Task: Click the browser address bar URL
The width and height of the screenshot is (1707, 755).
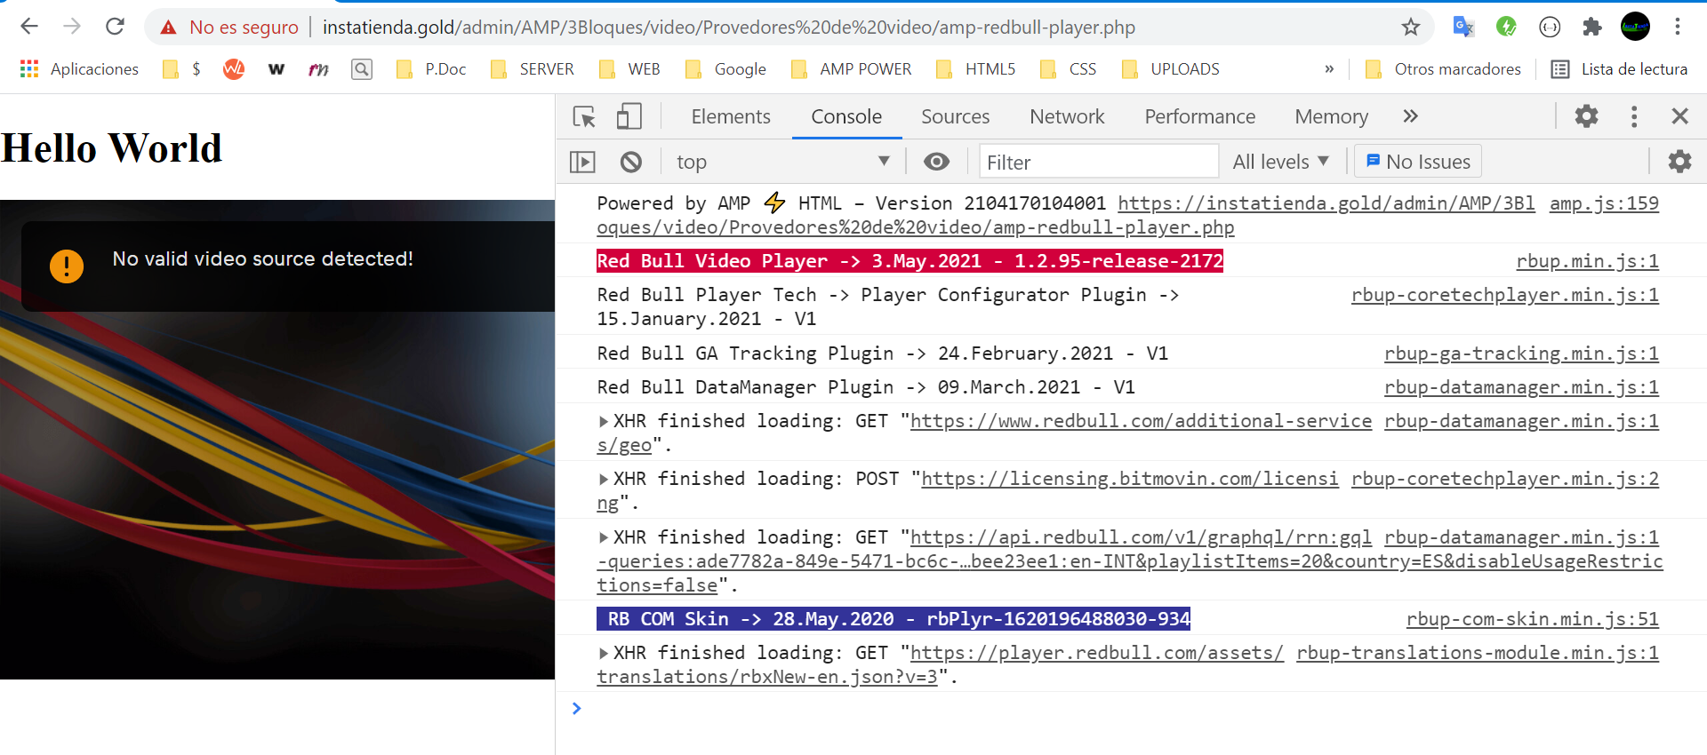Action: (729, 28)
